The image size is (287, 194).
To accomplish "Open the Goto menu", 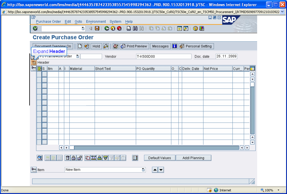I will (78, 21).
